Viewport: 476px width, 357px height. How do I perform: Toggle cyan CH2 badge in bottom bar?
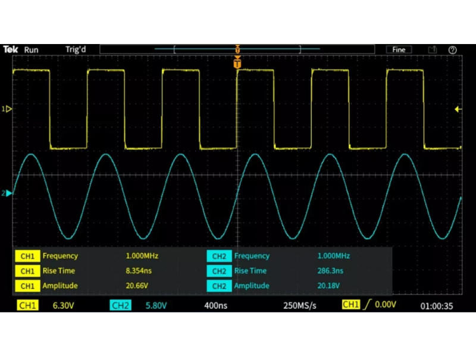click(120, 305)
